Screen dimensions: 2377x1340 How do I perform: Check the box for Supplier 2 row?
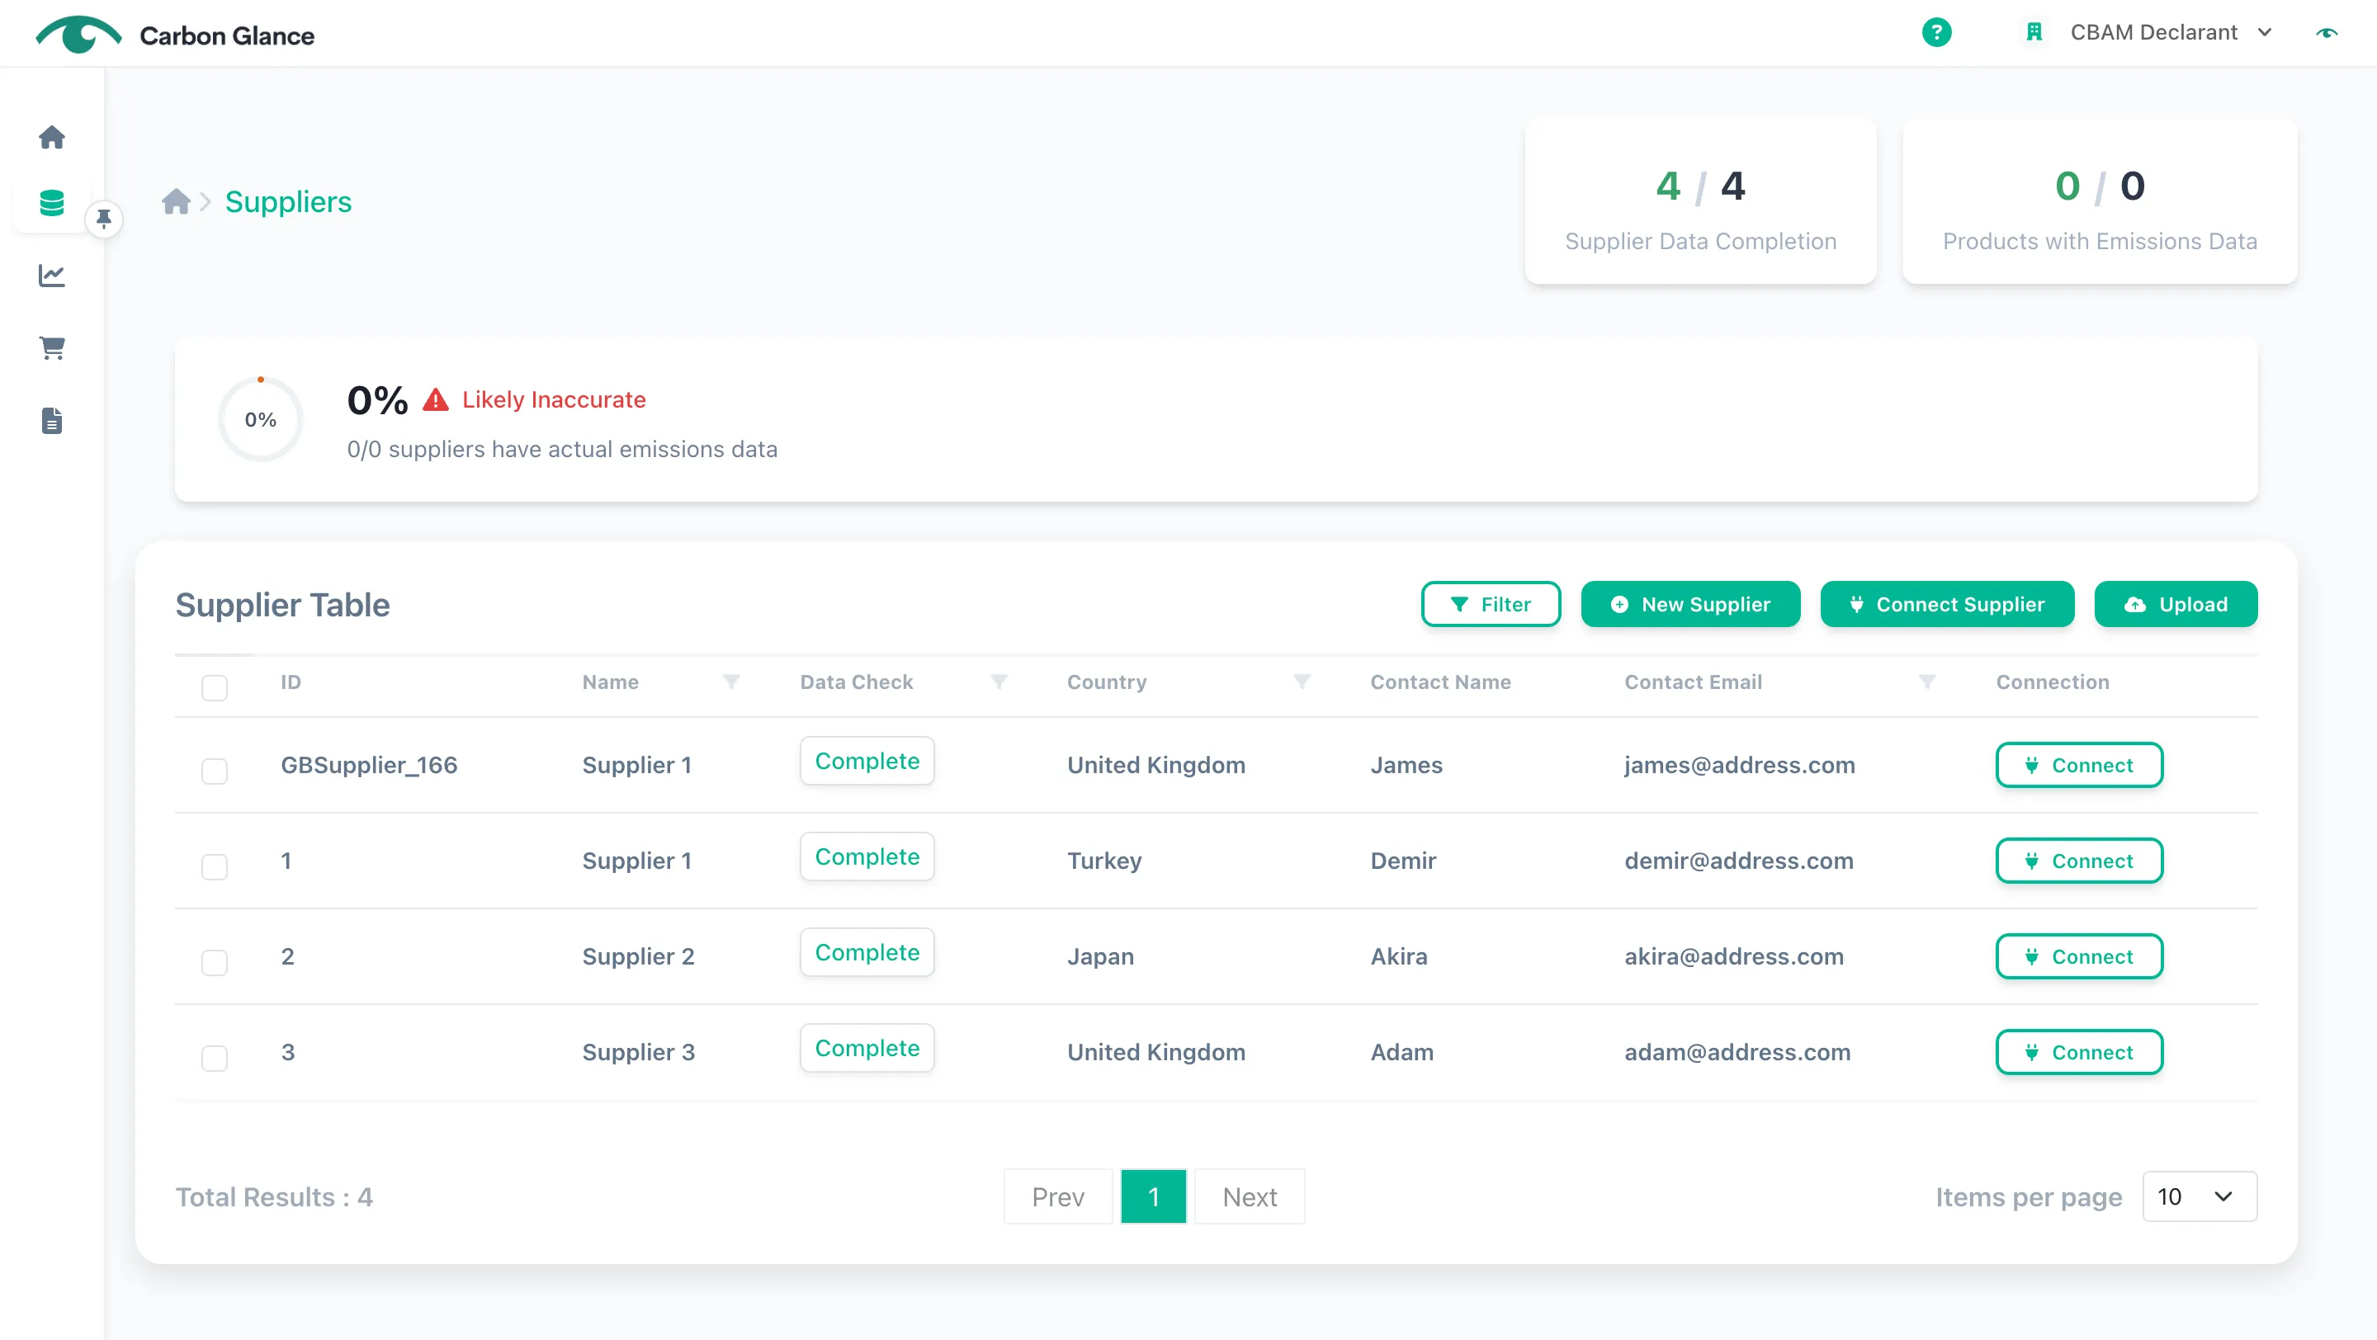click(x=214, y=962)
